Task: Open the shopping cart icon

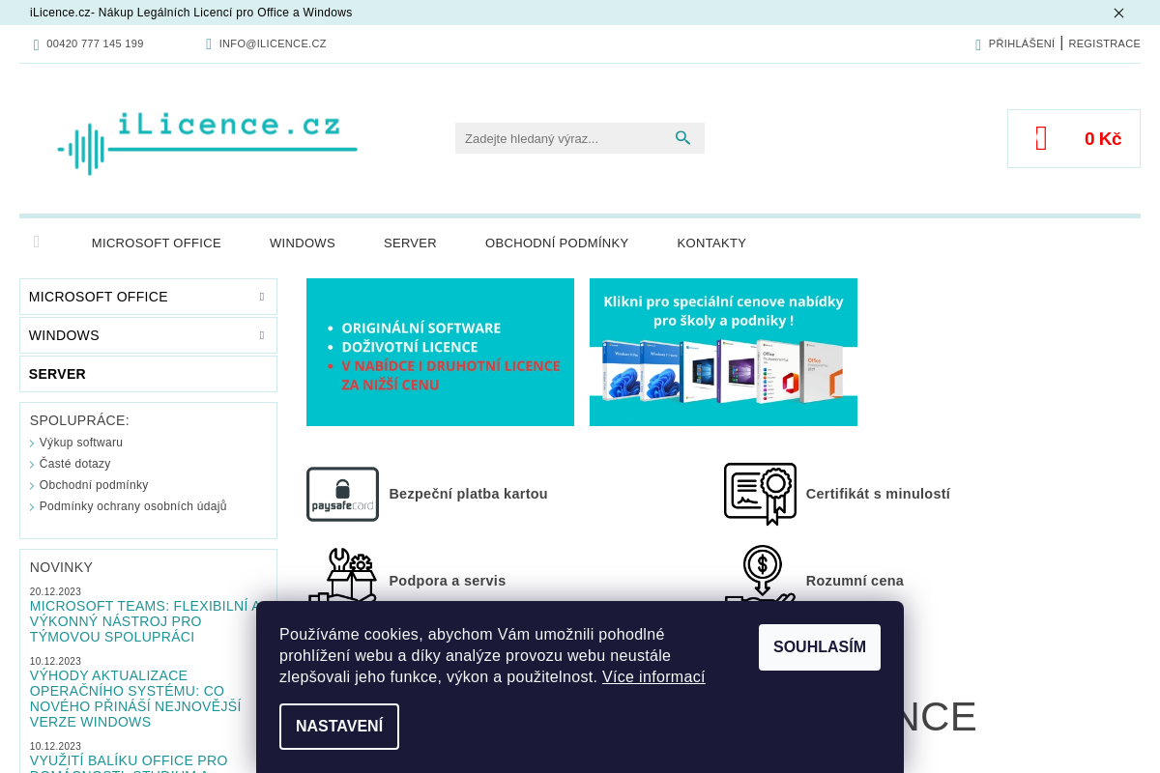Action: [x=1041, y=139]
